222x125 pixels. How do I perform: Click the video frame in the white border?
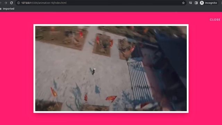[111, 68]
